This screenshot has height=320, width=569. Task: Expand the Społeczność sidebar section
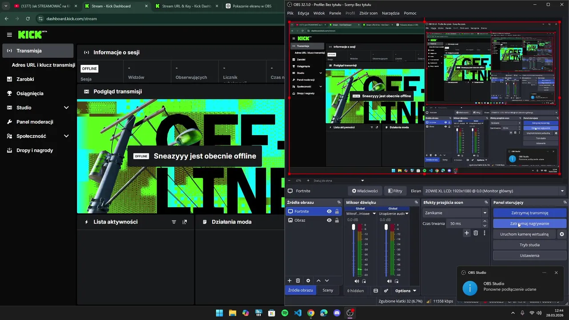click(66, 136)
